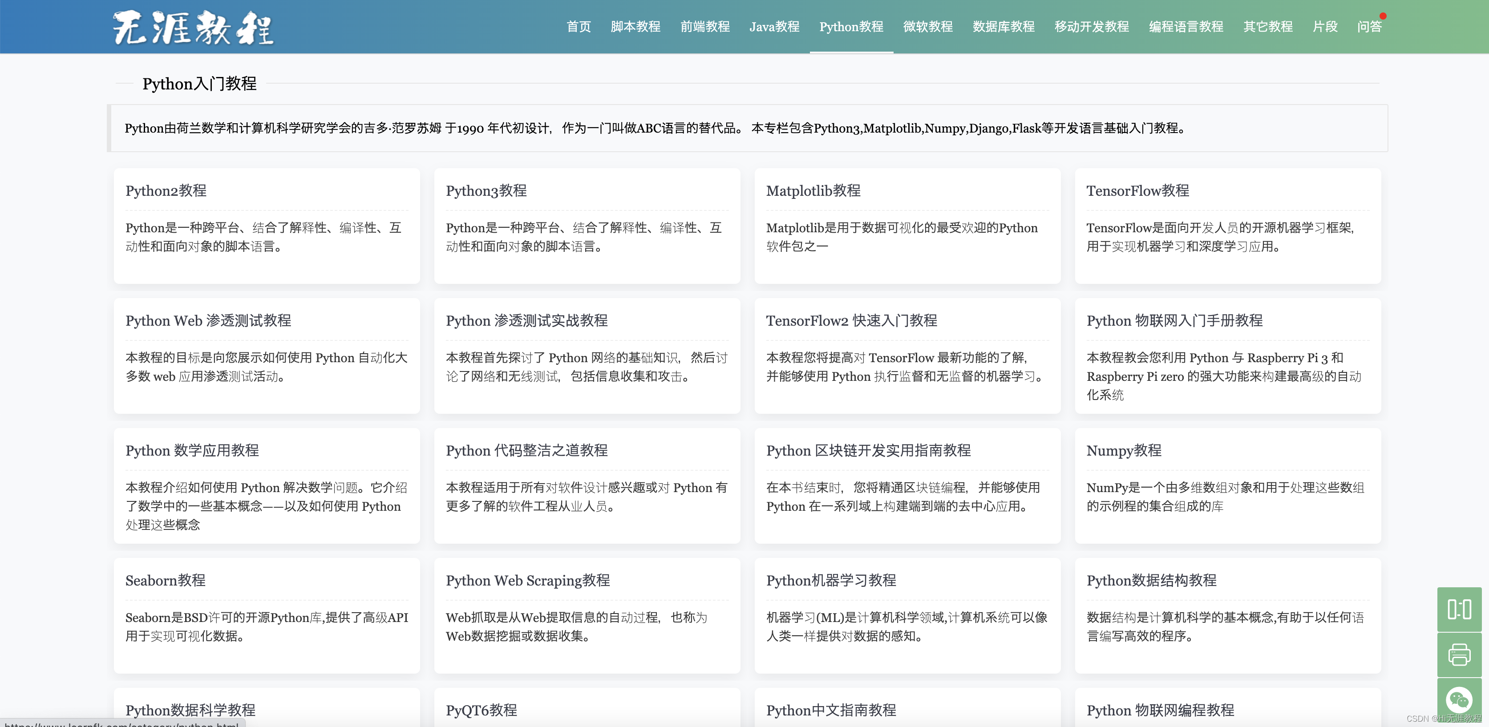Click the printer icon button
The width and height of the screenshot is (1489, 727).
pyautogui.click(x=1459, y=654)
